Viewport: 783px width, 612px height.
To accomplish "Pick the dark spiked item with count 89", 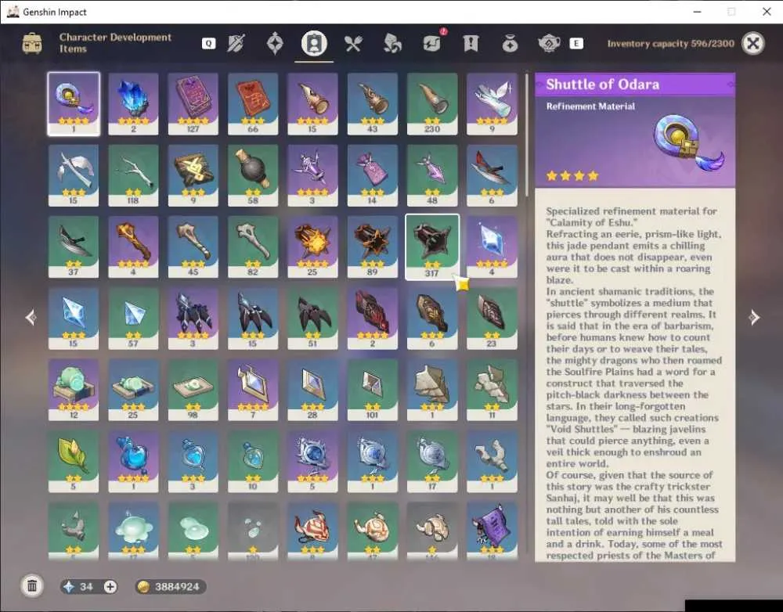I will tap(373, 247).
